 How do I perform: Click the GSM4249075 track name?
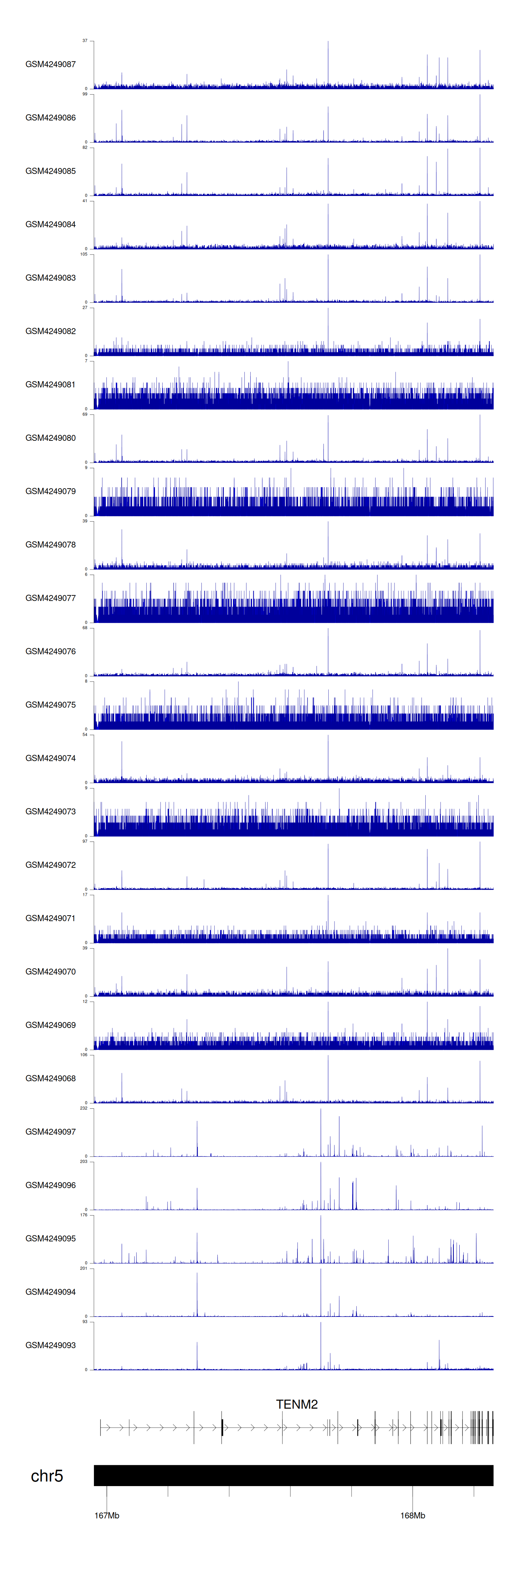[x=50, y=704]
